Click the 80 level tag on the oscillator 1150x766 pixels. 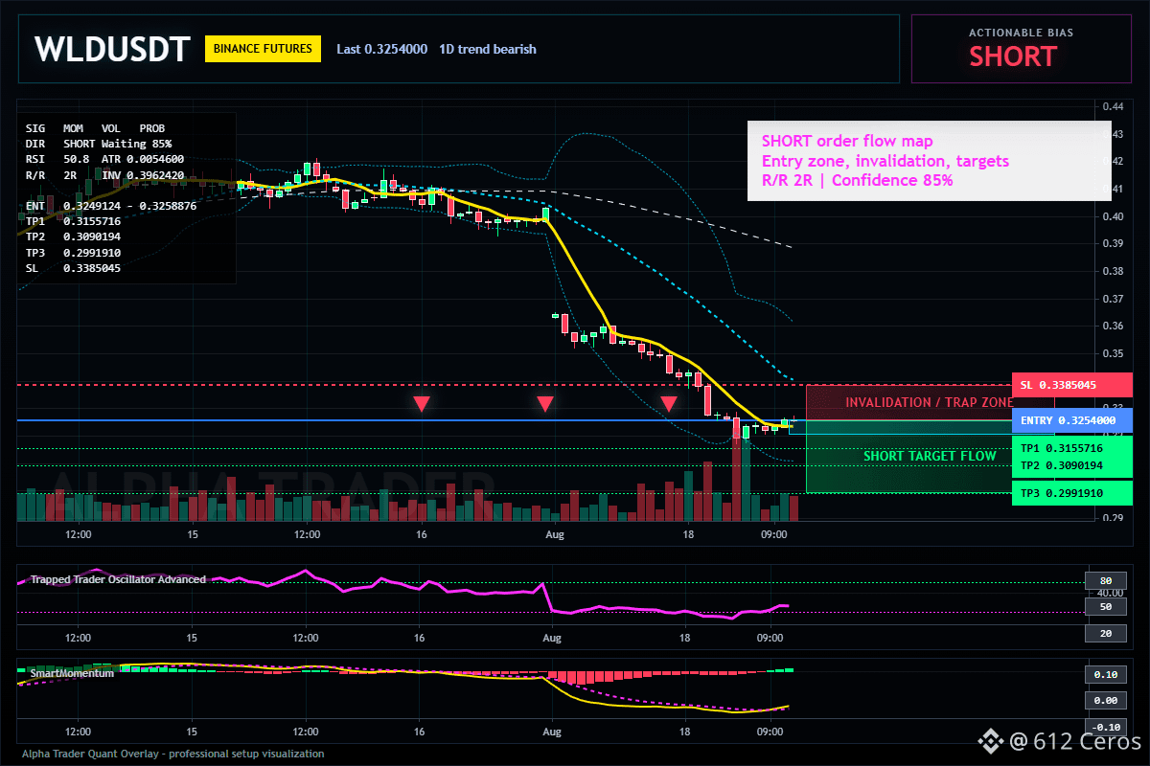(1104, 581)
